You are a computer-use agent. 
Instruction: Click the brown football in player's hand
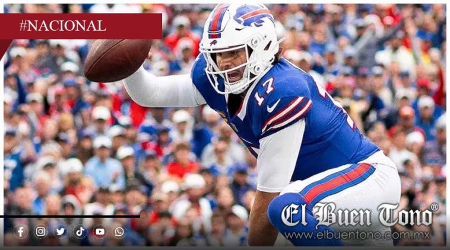coord(118,60)
